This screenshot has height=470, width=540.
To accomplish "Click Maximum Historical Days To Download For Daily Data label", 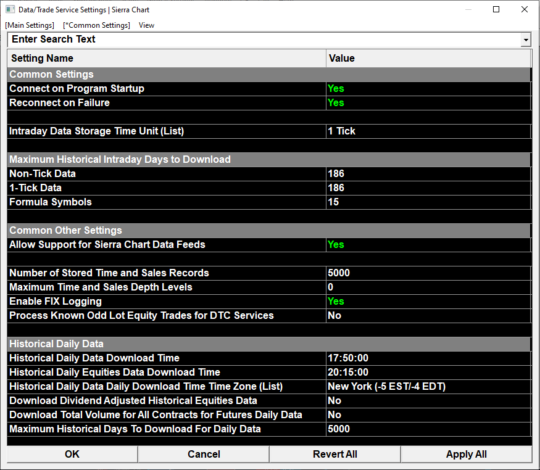I will coord(135,429).
